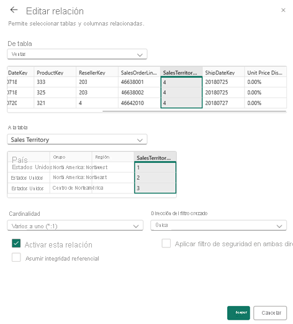Expand the Cardinalidad dropdown
Screen dimensions: 293x324
point(75,226)
